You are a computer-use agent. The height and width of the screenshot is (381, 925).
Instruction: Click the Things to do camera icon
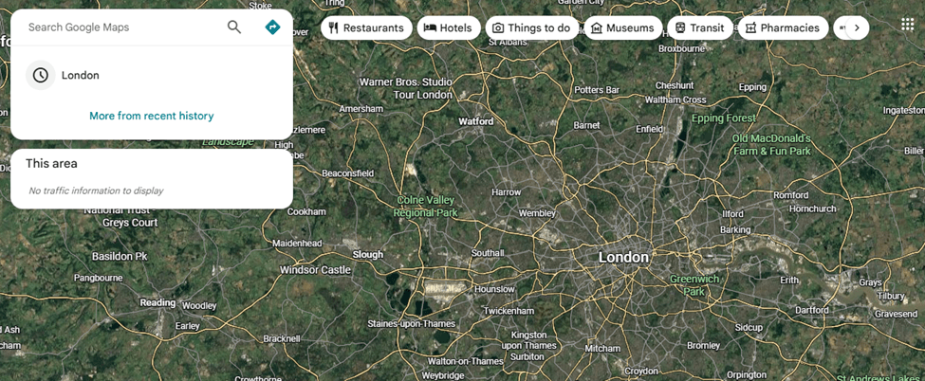point(498,27)
